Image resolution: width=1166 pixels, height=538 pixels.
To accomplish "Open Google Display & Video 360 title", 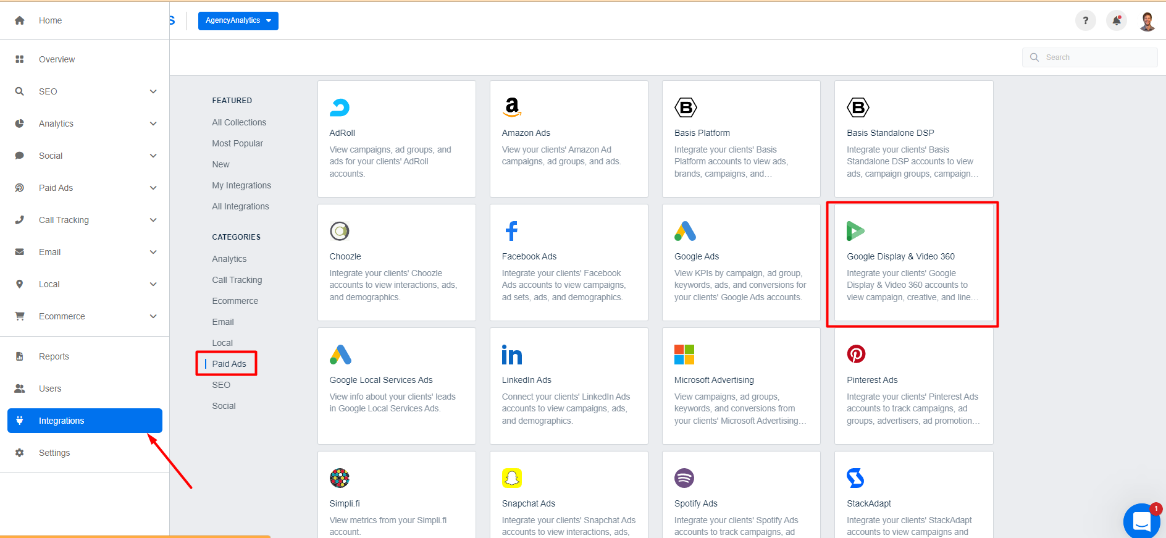I will coord(900,256).
